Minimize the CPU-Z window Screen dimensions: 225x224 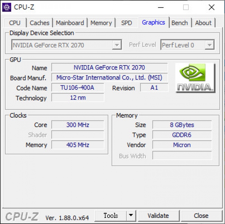[x=161, y=7]
